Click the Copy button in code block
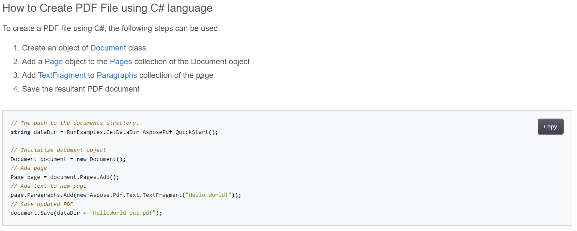577x231 pixels. (550, 126)
